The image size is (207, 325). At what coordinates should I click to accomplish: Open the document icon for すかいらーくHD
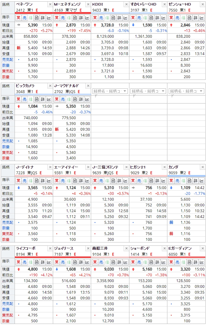151,18
